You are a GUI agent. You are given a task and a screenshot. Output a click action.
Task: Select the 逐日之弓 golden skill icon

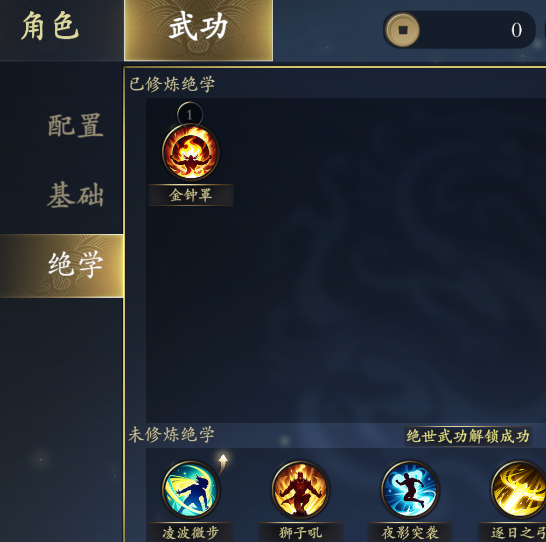pos(519,489)
